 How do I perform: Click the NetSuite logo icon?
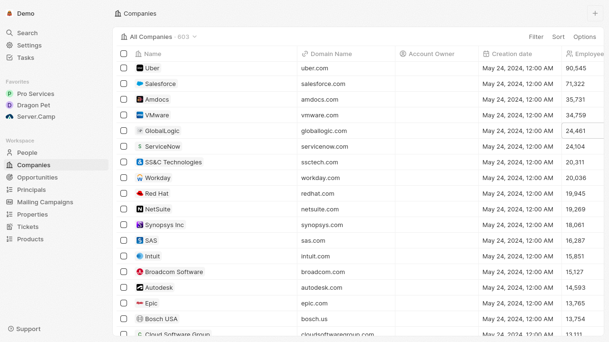tap(140, 209)
